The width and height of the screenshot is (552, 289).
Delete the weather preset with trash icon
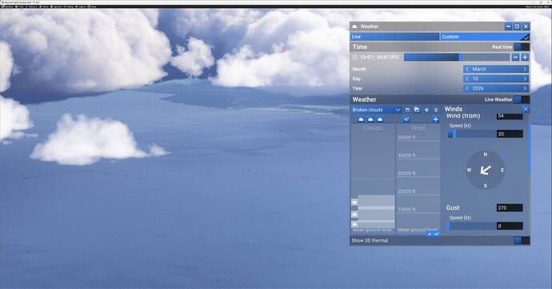pos(436,110)
